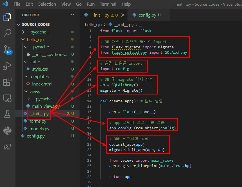242x187 pixels.
Task: Open the Edit menu
Action: pos(29,4)
